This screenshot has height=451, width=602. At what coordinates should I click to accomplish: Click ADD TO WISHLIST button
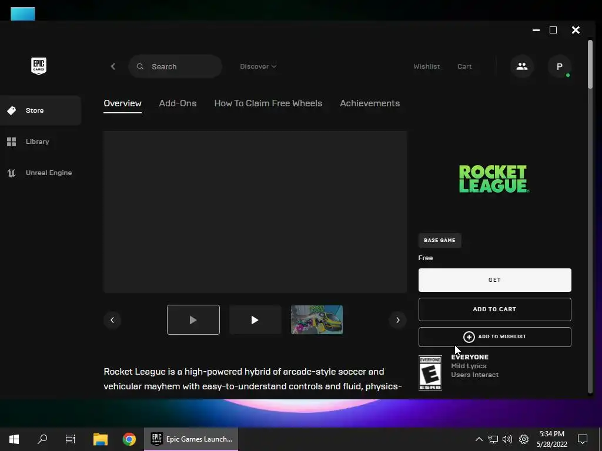click(494, 336)
